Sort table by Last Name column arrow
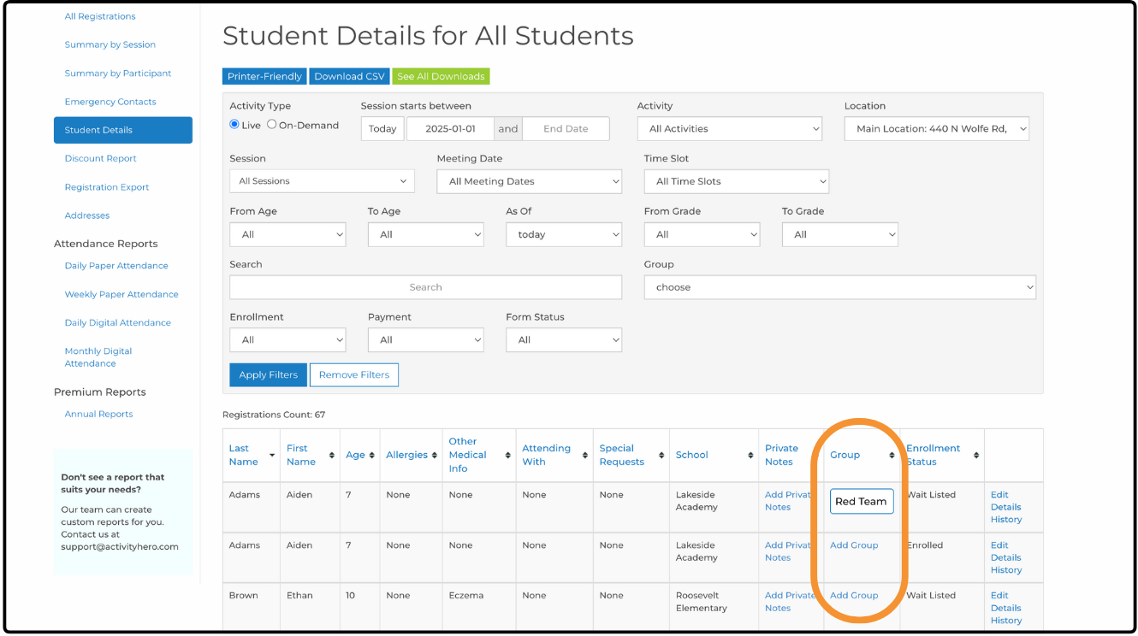1138x636 pixels. click(x=272, y=456)
